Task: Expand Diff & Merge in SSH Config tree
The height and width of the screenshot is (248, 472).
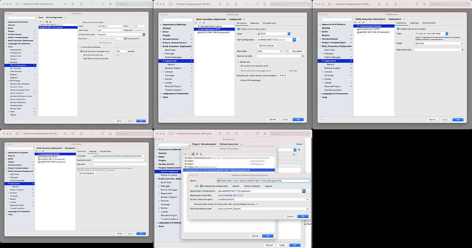Action: pyautogui.click(x=9, y=81)
